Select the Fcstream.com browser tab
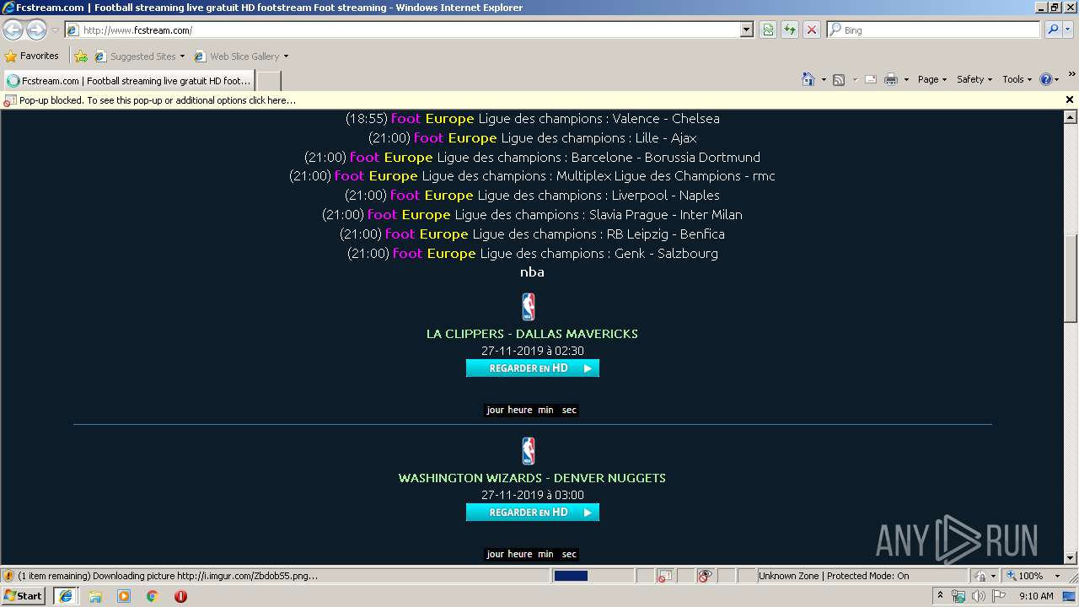 pos(129,81)
